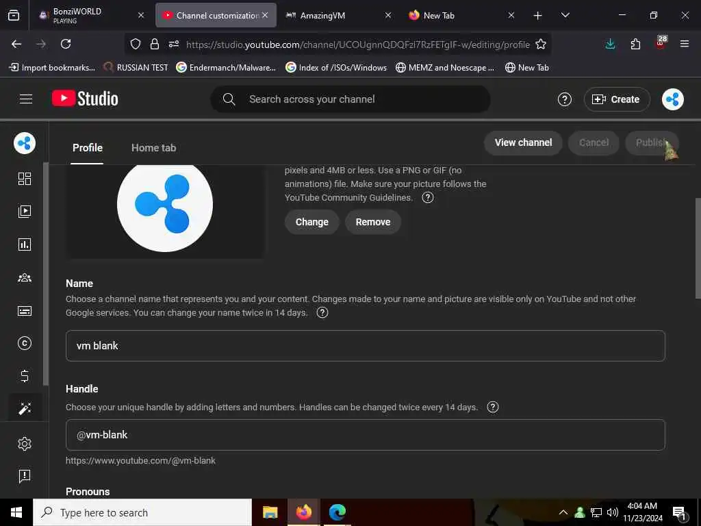Click Change picture button
701x526 pixels.
(x=311, y=222)
